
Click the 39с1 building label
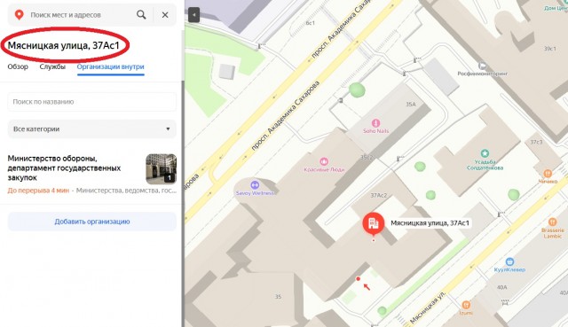550,49
